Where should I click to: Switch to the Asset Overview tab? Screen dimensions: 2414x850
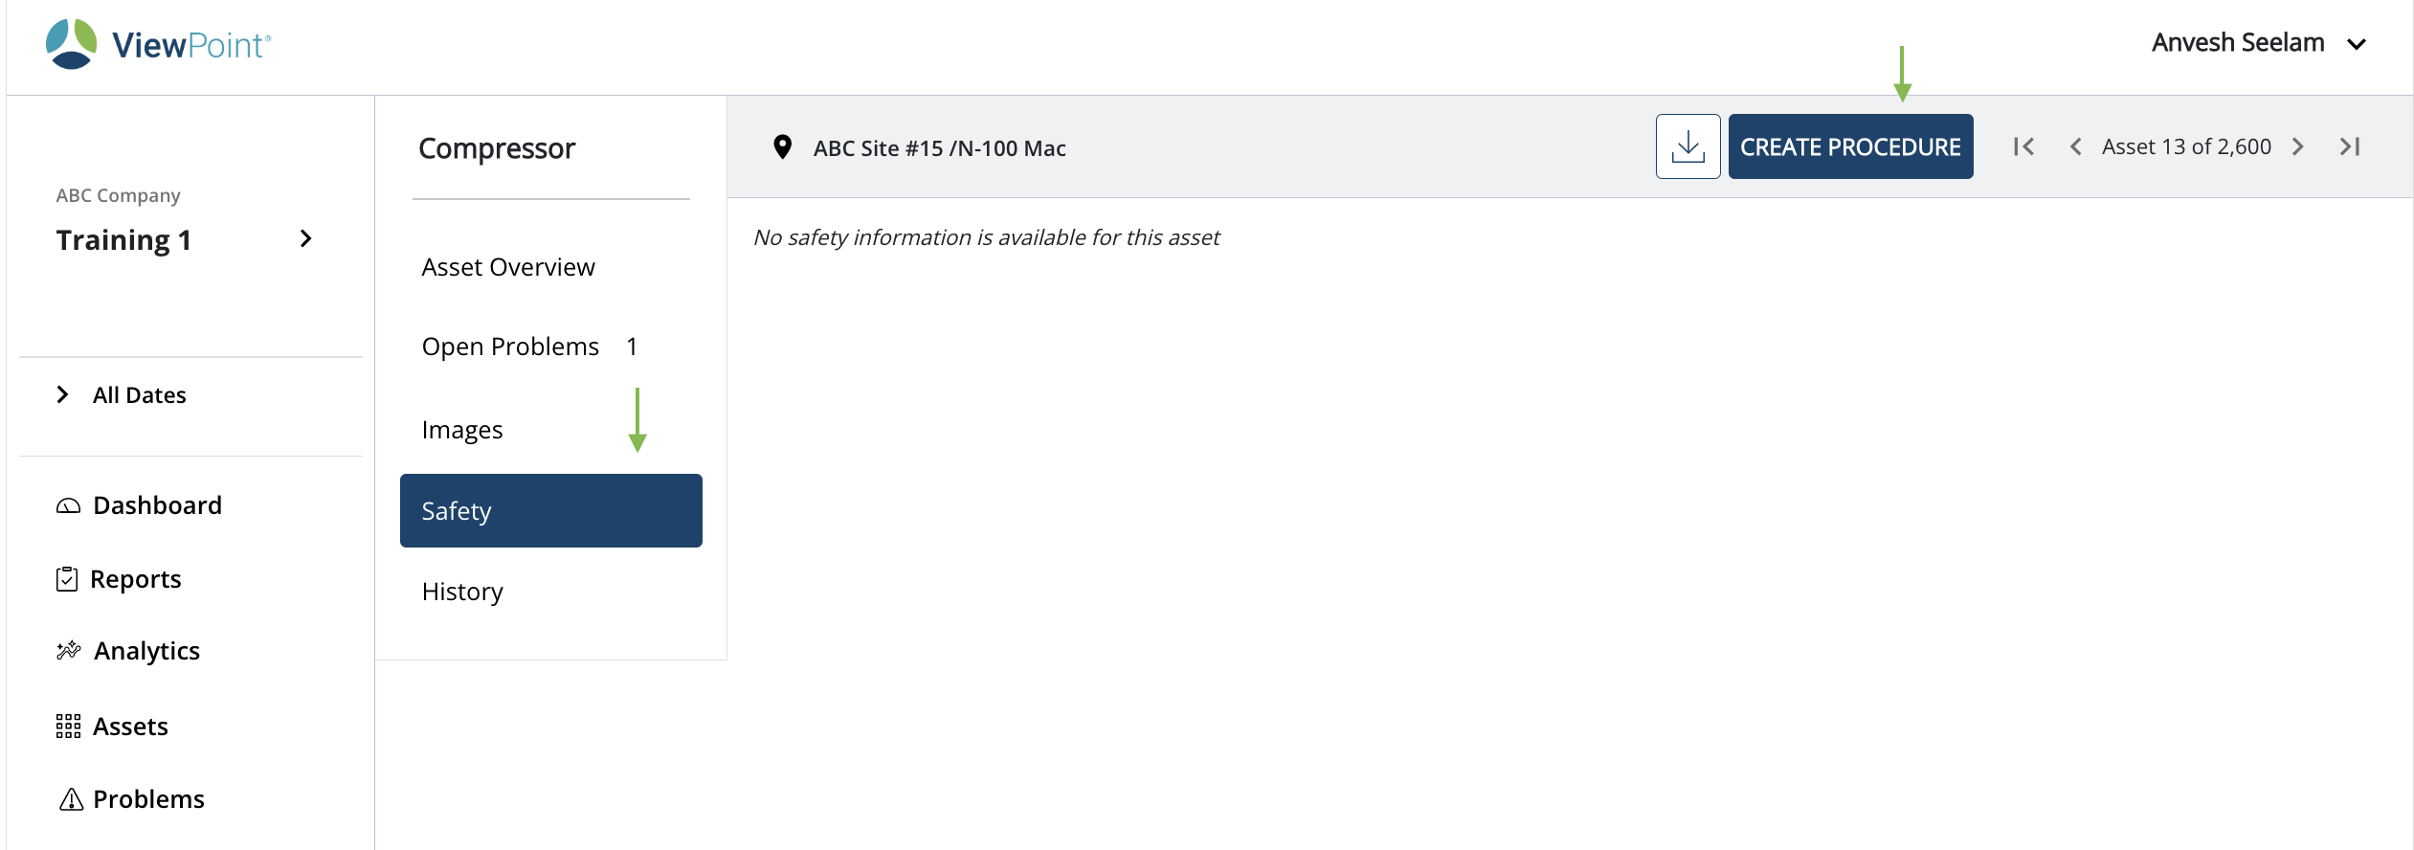tap(508, 267)
